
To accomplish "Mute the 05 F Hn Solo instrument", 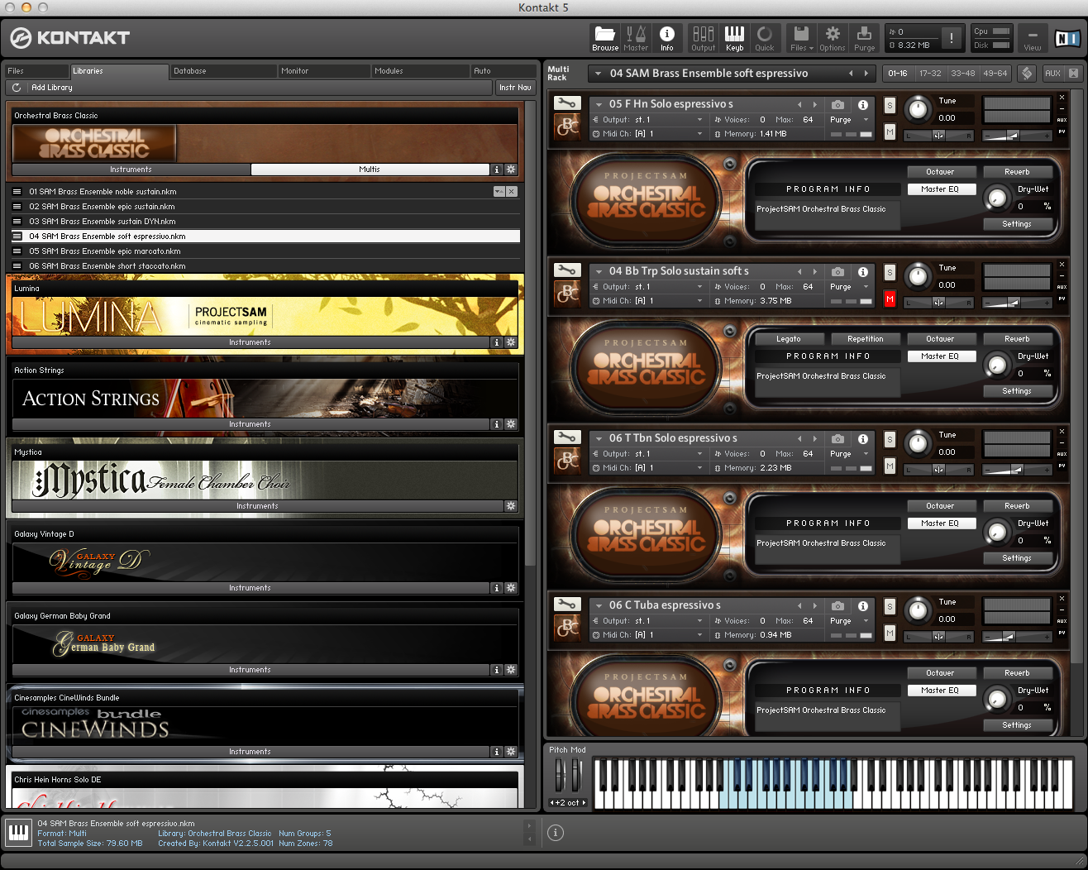I will [890, 131].
